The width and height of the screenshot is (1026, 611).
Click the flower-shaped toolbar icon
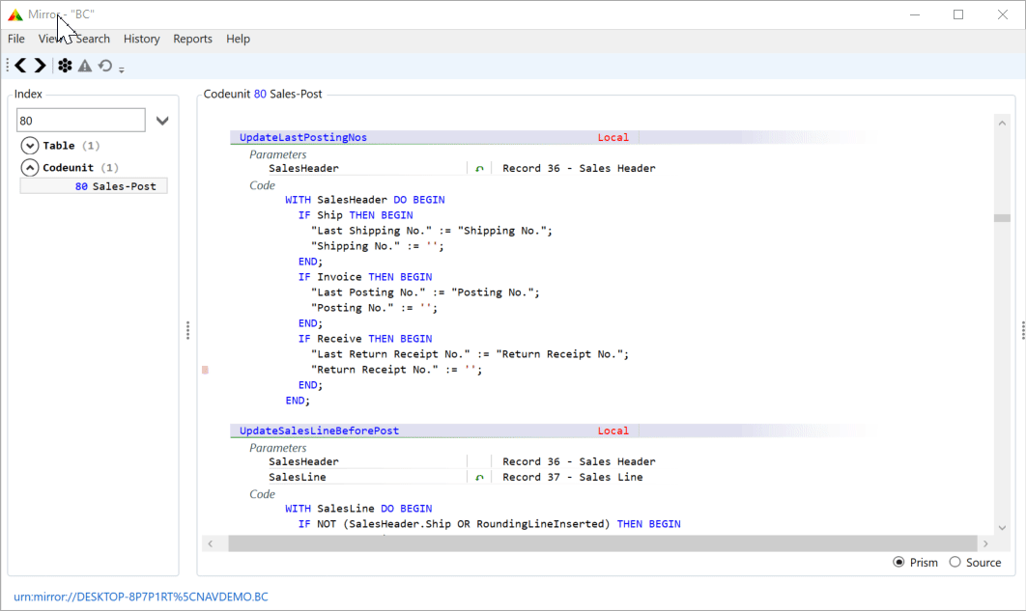pos(65,66)
